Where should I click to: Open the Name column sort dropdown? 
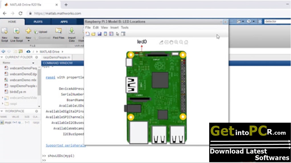pyautogui.click(x=33, y=63)
